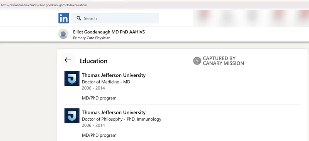
Task: Click MD/PhD program note under PhD entry
Action: click(x=99, y=135)
